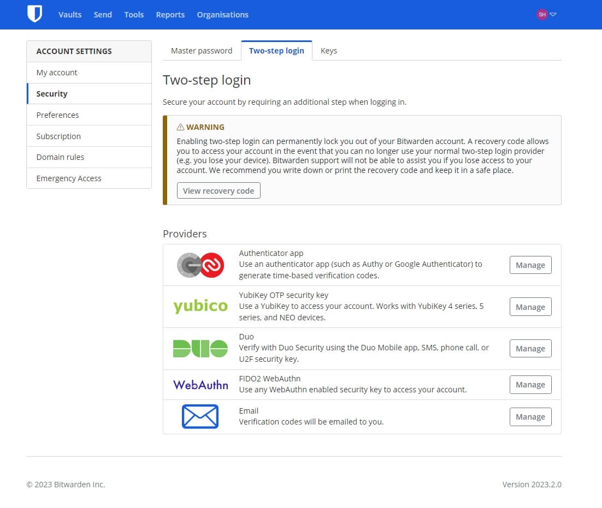Click the Duo provider title text
This screenshot has height=508, width=602.
pyautogui.click(x=246, y=337)
